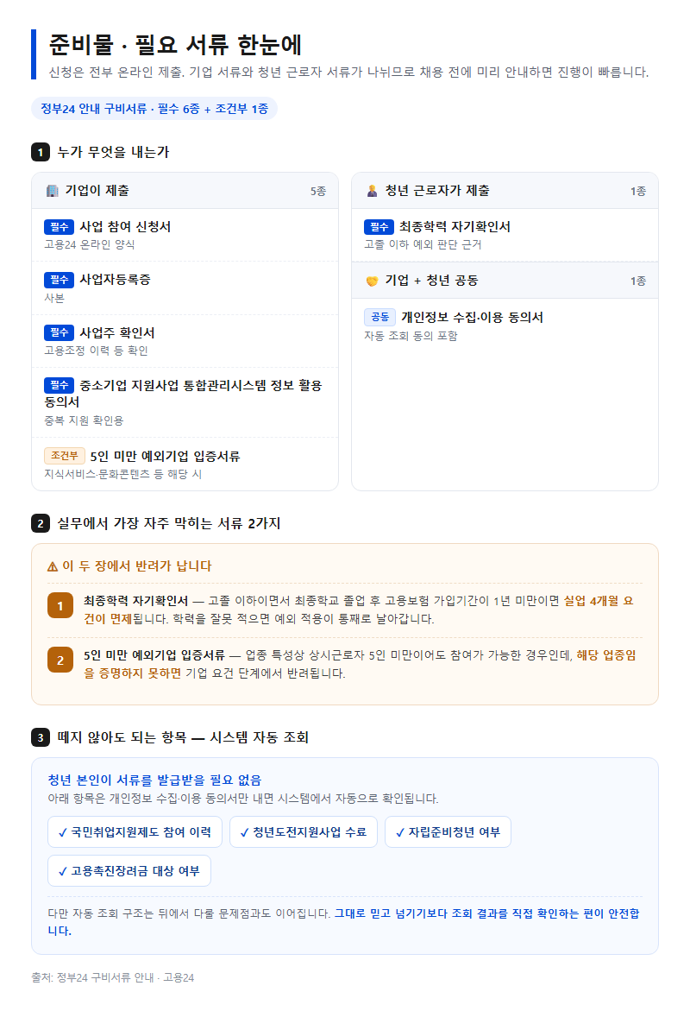Open the 사업 참여 신청서 item
Viewport: 690px width, 1030px height.
pyautogui.click(x=185, y=235)
